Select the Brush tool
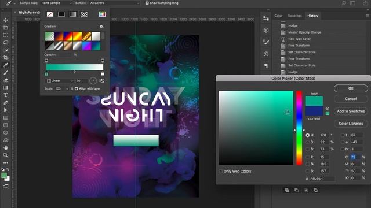Image resolution: width=371 pixels, height=208 pixels. click(x=6, y=73)
